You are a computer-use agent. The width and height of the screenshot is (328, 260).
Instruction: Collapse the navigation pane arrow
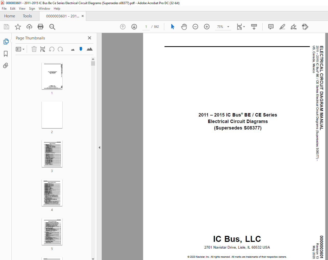tap(99, 147)
